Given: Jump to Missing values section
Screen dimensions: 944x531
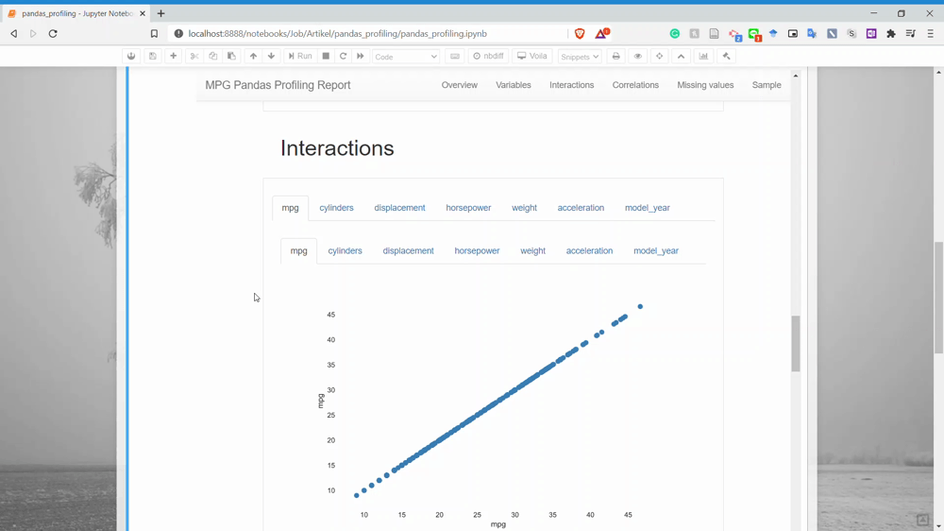Looking at the screenshot, I should [x=705, y=85].
